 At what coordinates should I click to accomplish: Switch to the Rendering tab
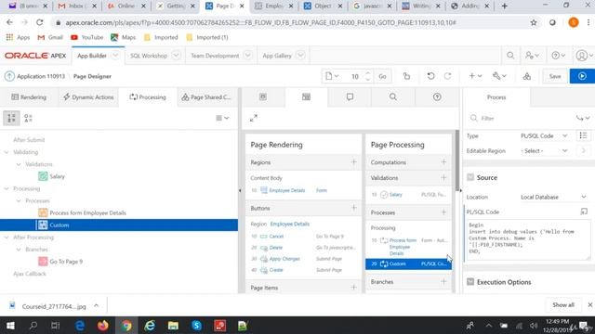[x=29, y=96]
